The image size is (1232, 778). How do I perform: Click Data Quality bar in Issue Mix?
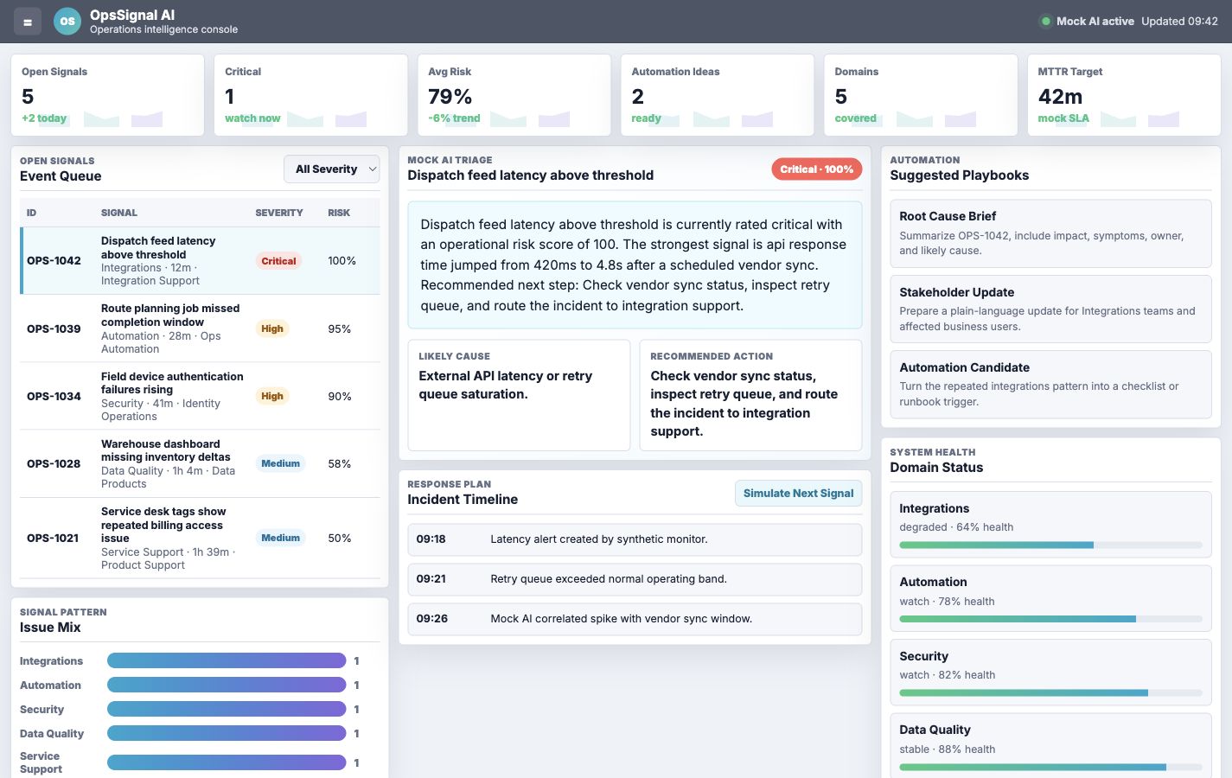[227, 733]
